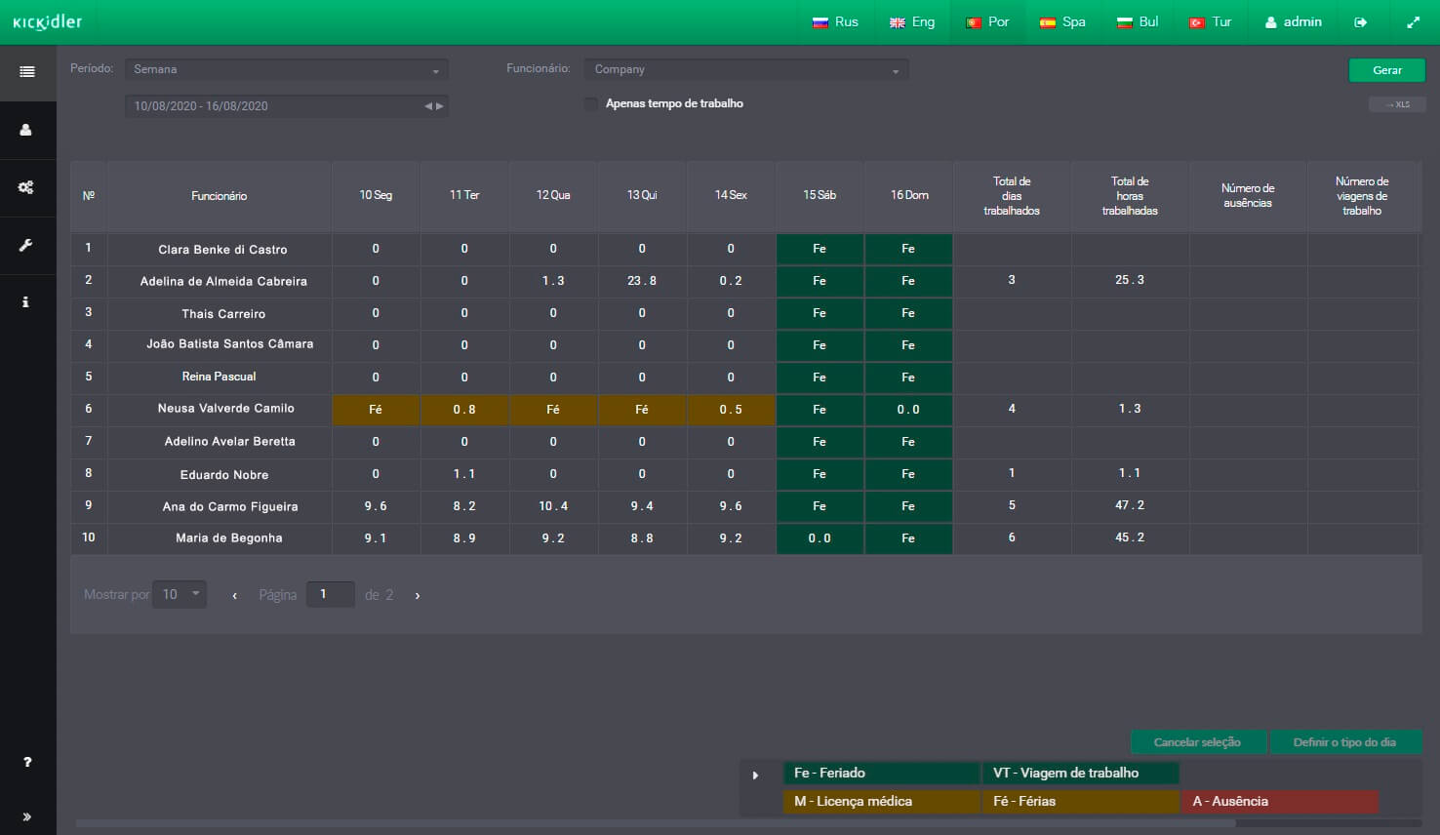Click the page number input field
Image resolution: width=1440 pixels, height=835 pixels.
[330, 594]
